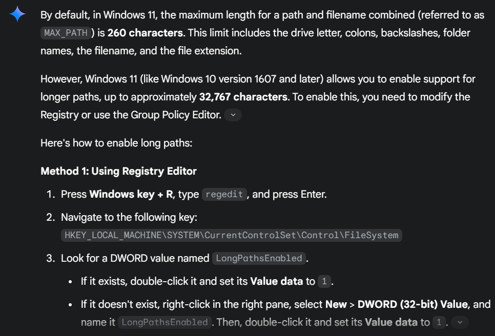Expand the chevron after "Group Policy Editor"
Screen dimensions: 495x336
click(x=233, y=115)
